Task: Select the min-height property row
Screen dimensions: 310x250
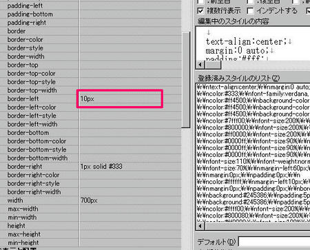Action: 91,242
